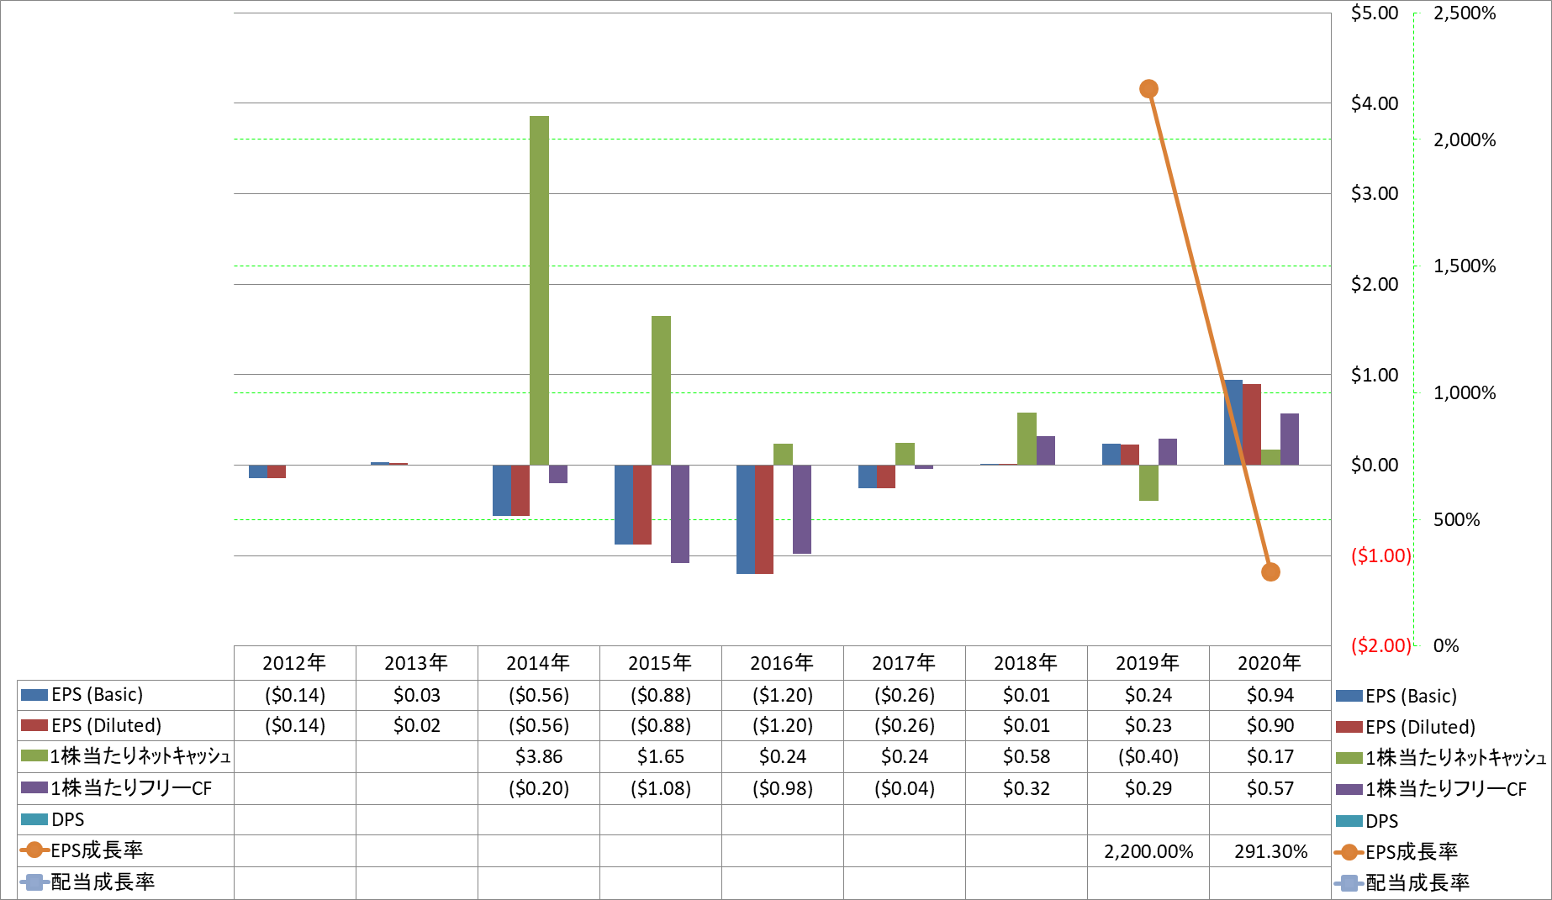
Task: Select the $0.90 EPS (Diluted) value for 2020年
Action: 1270,726
